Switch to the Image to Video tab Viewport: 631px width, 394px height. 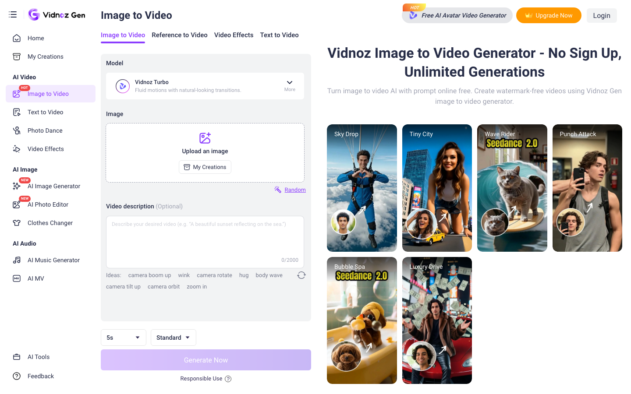tap(123, 35)
